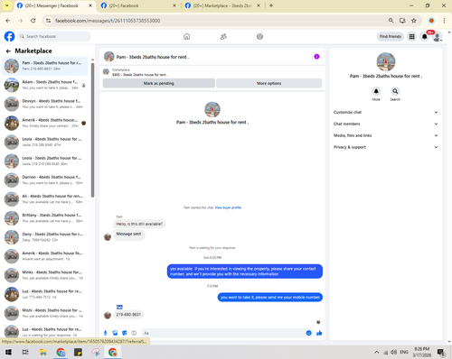The height and width of the screenshot is (359, 452).
Task: Expand Media, files and links section
Action: [385, 135]
